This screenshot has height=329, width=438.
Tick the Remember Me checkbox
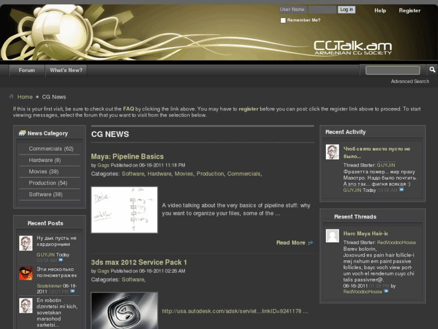coord(283,21)
